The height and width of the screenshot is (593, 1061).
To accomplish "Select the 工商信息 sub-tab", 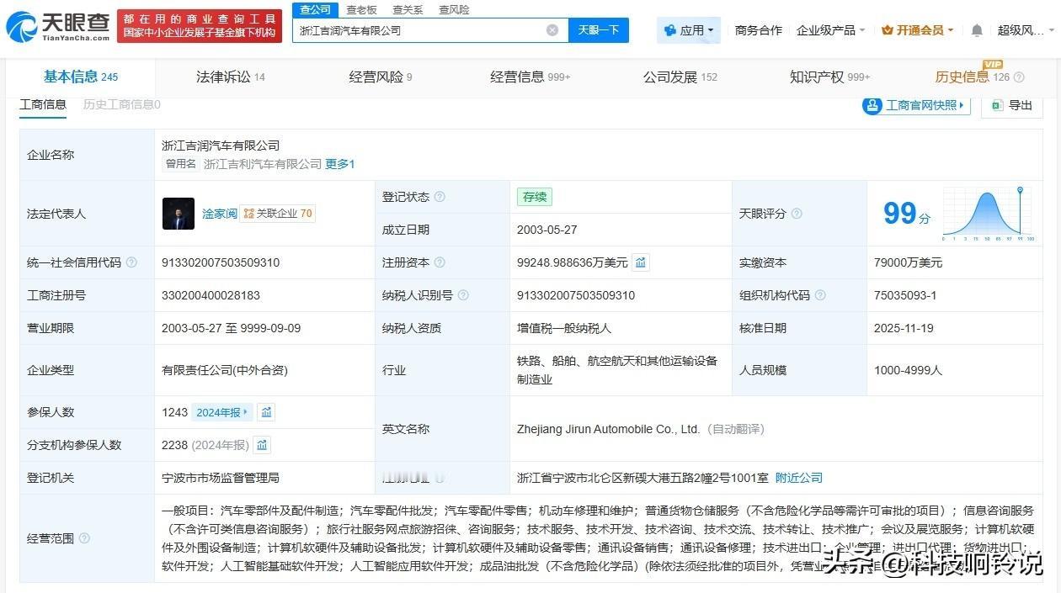I will [43, 104].
